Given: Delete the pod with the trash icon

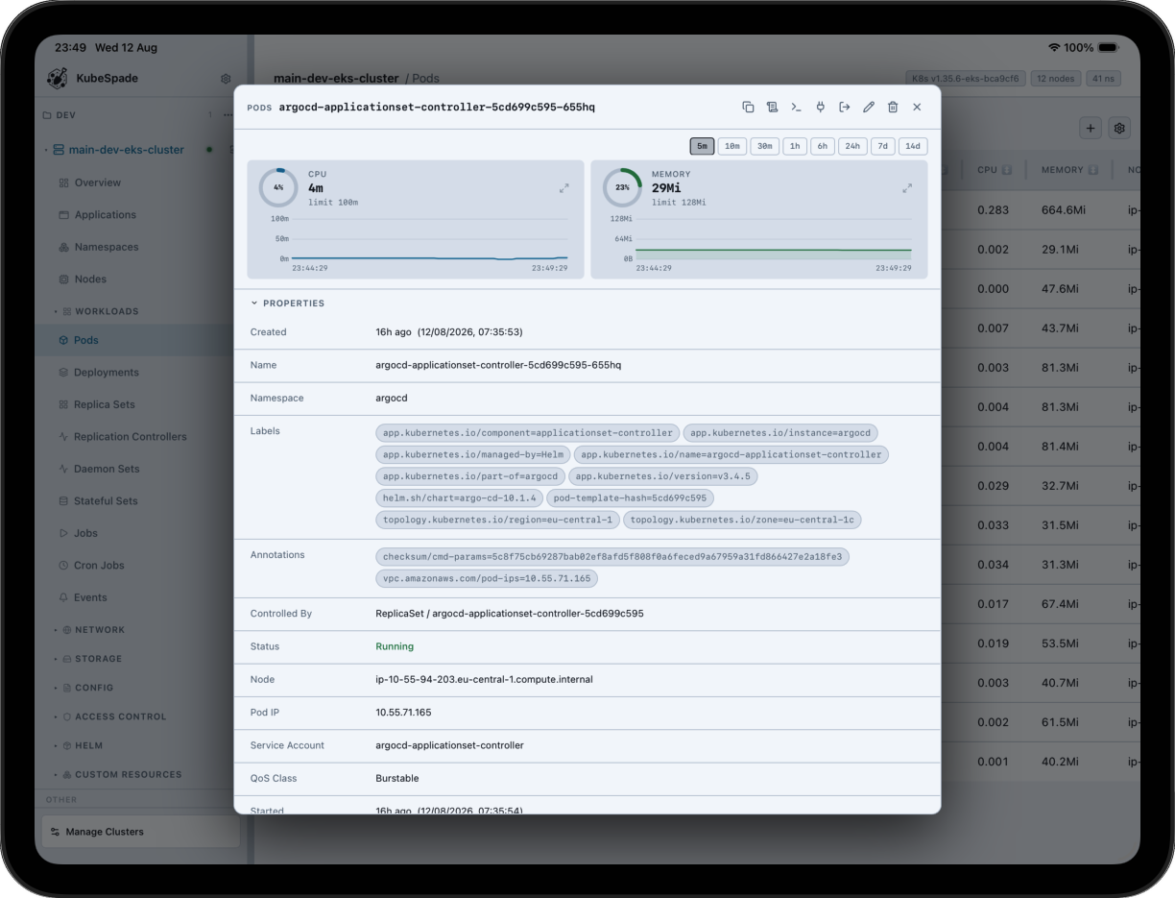Looking at the screenshot, I should pos(893,107).
